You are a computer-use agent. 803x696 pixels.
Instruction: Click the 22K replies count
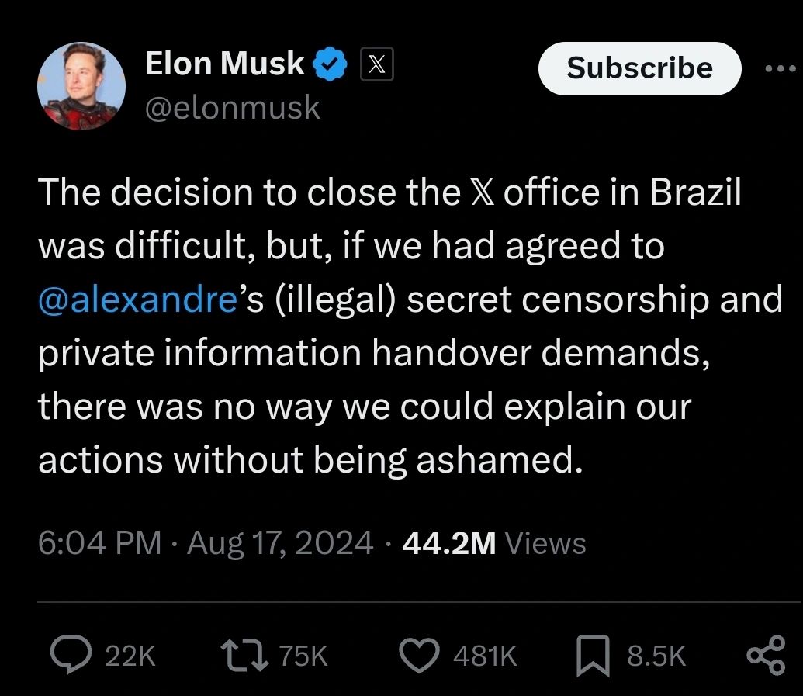point(130,656)
